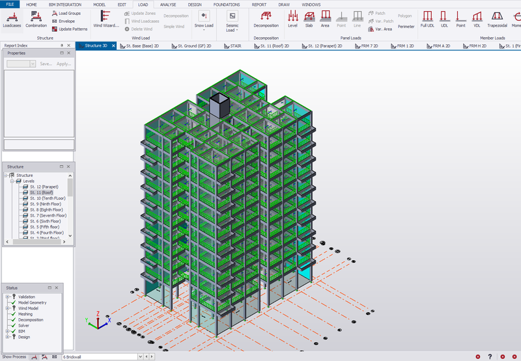
Task: Select St. 8 (Eighth Floor) in tree
Action: coord(46,210)
